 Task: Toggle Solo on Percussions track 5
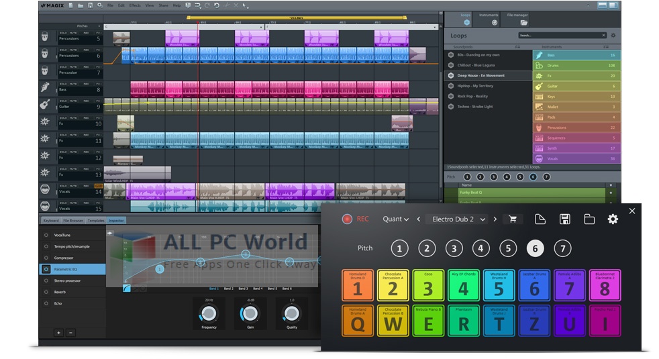coord(63,33)
